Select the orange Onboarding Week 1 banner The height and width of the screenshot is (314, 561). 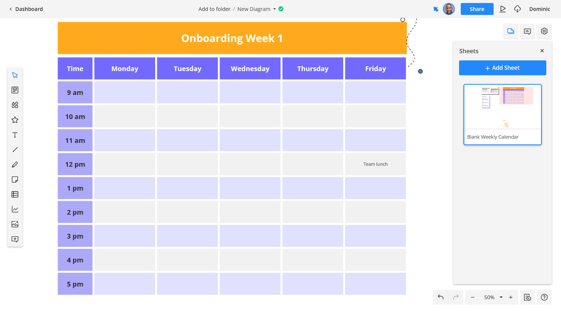pyautogui.click(x=232, y=38)
